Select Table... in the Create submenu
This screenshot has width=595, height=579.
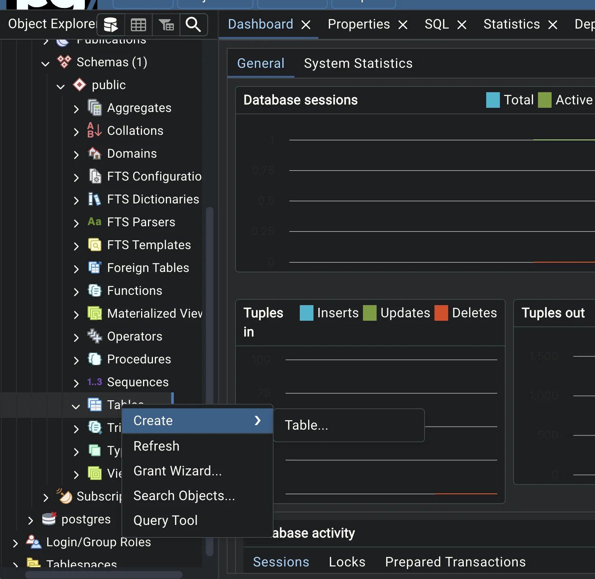click(349, 425)
